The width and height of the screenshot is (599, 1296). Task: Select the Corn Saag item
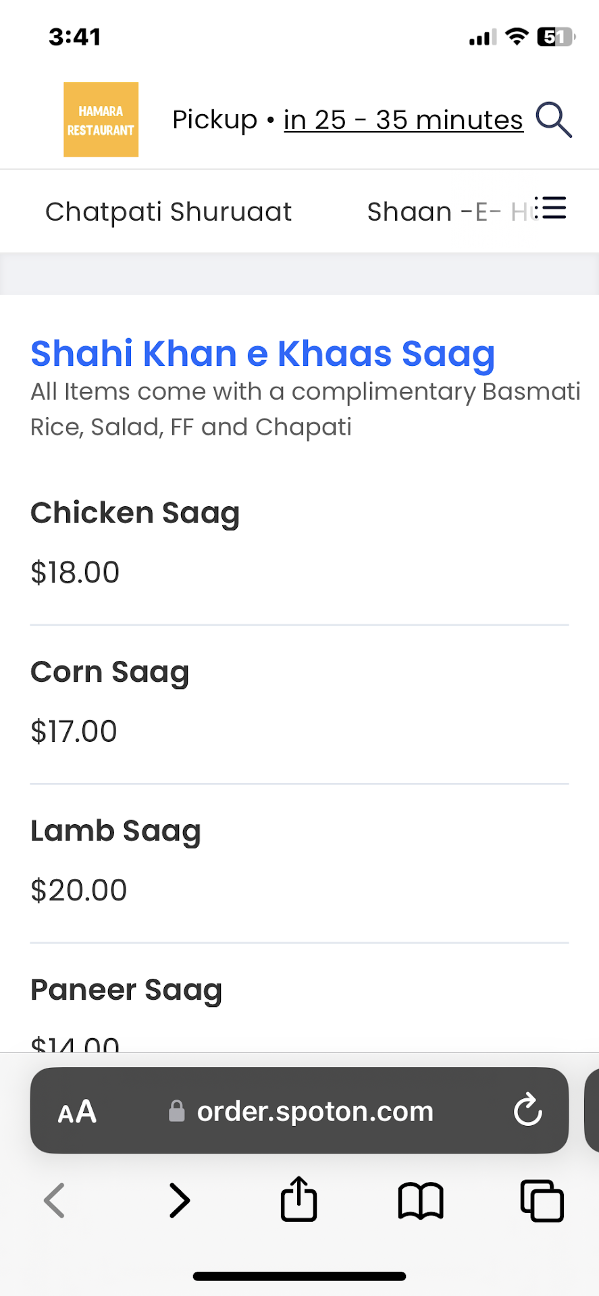pyautogui.click(x=109, y=672)
